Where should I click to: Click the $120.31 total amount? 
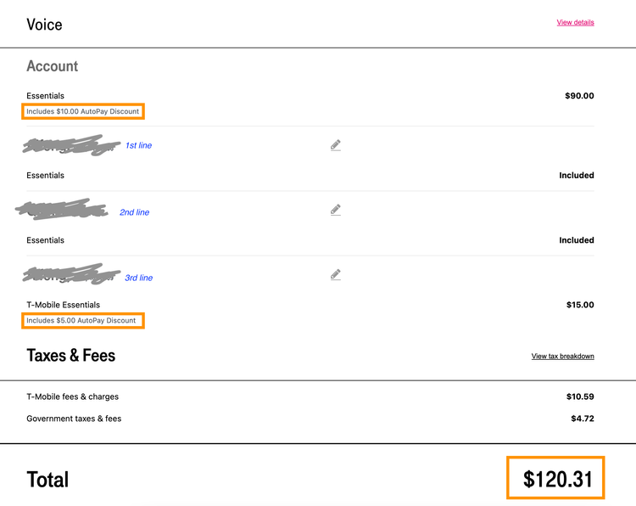[x=557, y=479]
